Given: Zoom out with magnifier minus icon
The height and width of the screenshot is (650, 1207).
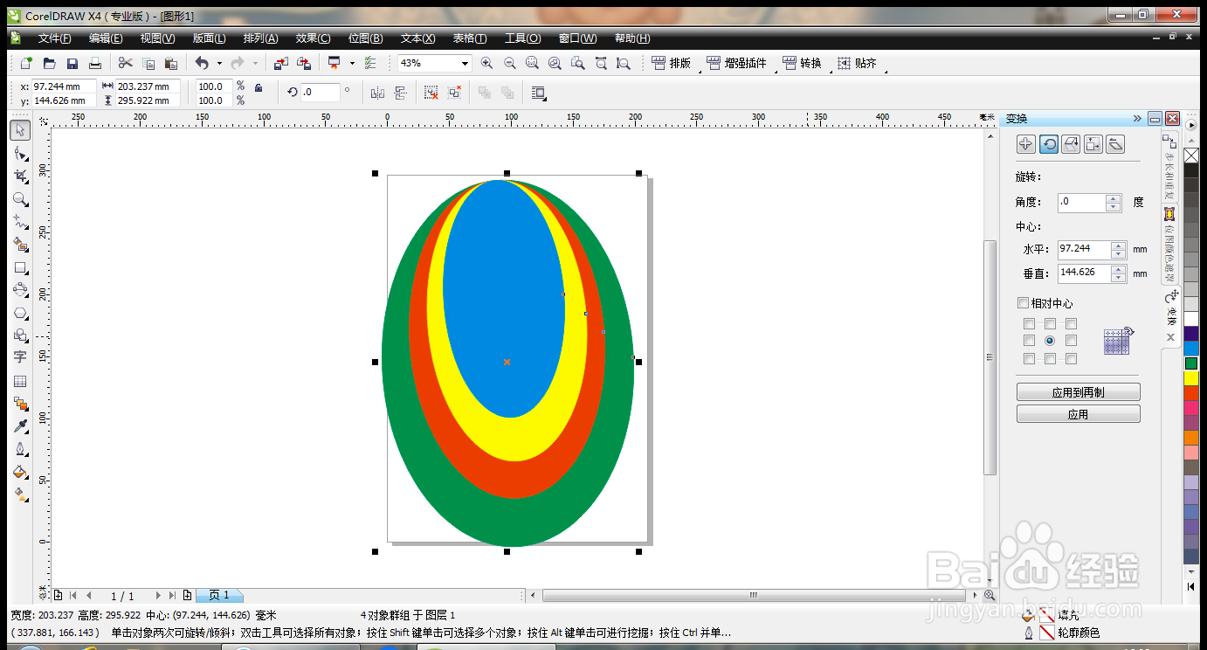Looking at the screenshot, I should pos(509,63).
